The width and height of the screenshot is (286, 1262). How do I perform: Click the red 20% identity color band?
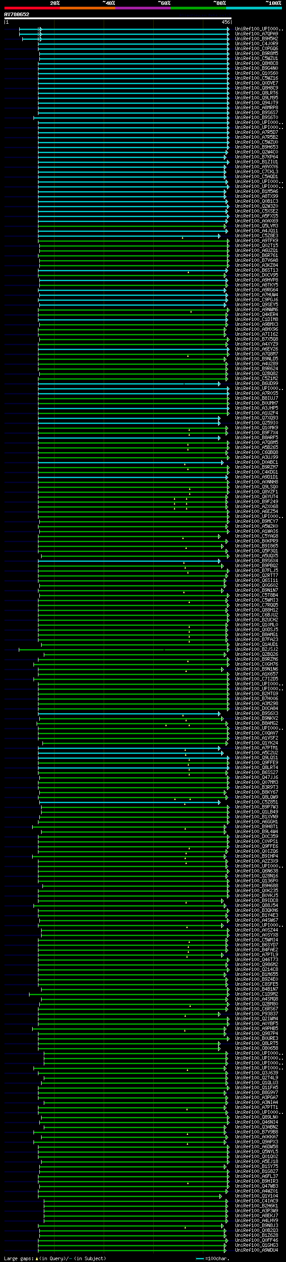[32, 8]
